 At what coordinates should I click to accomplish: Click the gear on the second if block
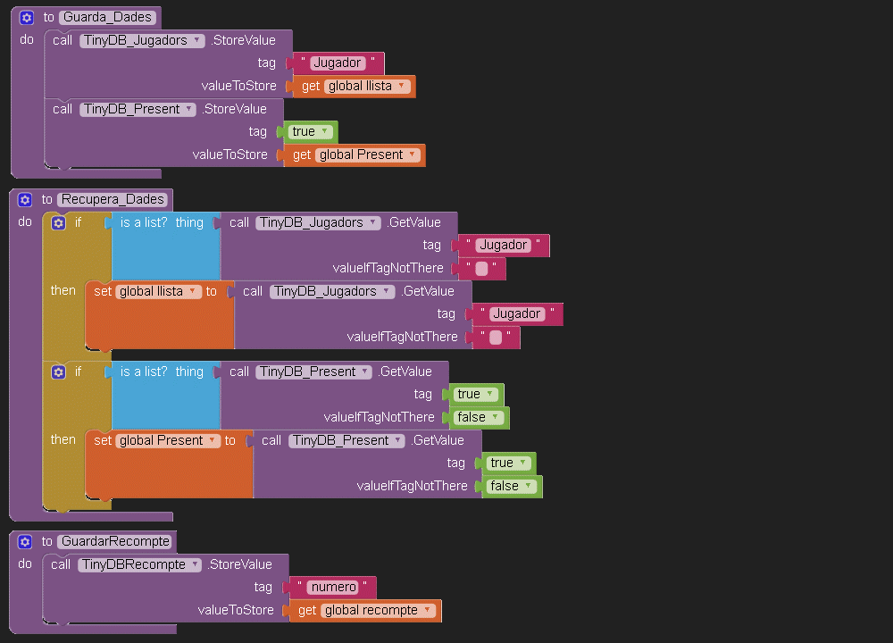pyautogui.click(x=59, y=372)
